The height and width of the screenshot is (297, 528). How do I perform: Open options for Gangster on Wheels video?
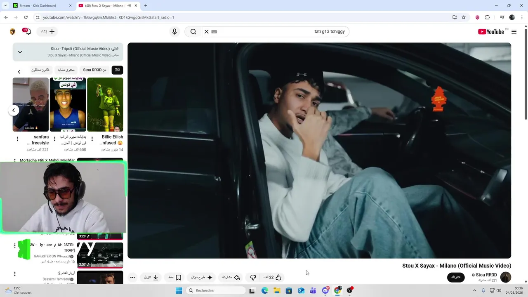tap(15, 246)
